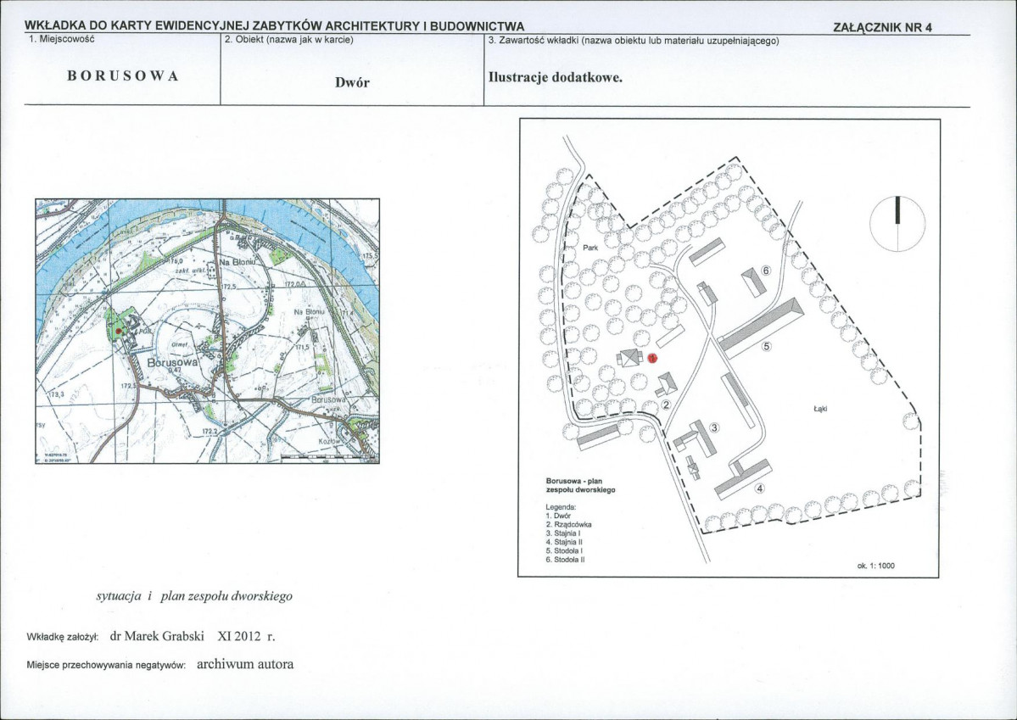
Task: Click the red Dwór marker numbered 1
Action: tap(652, 357)
